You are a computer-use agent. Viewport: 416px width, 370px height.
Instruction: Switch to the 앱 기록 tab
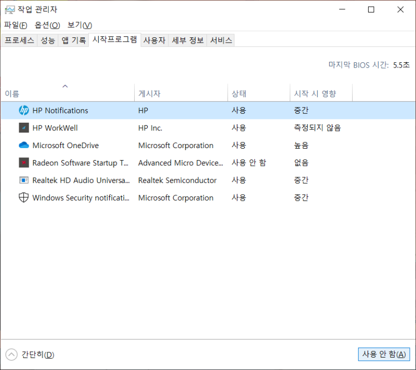tap(73, 41)
